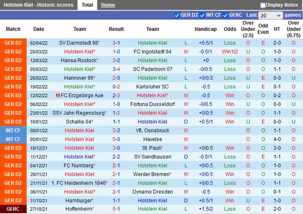303x214 pixels.
Task: Open Hamburger team link
Action: (x=78, y=201)
